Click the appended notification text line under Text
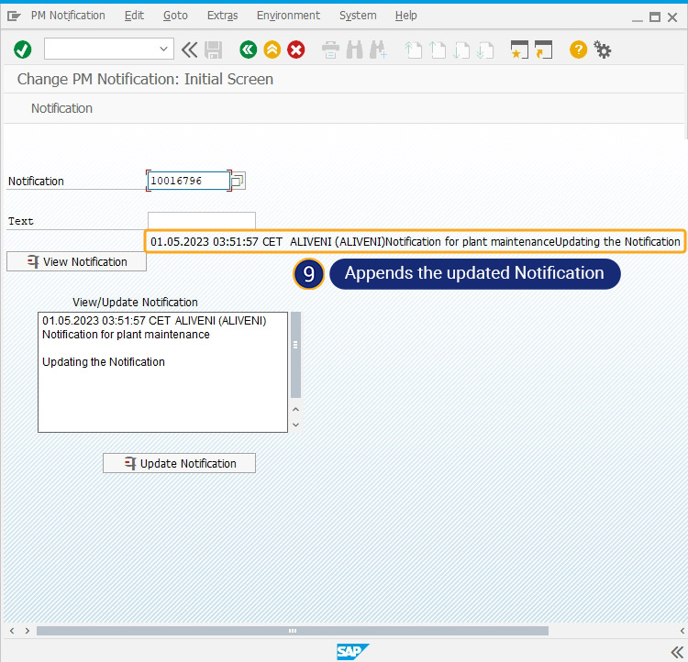Screen dimensions: 688x662 (415, 241)
